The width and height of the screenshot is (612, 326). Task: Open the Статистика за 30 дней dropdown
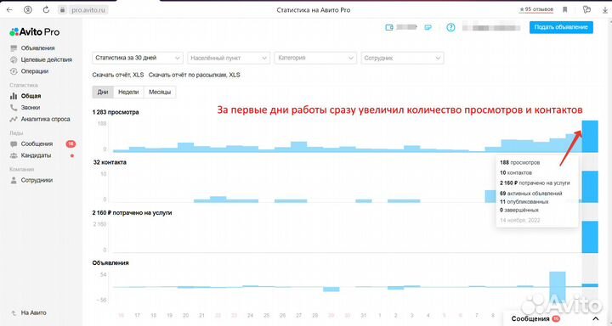(x=138, y=58)
